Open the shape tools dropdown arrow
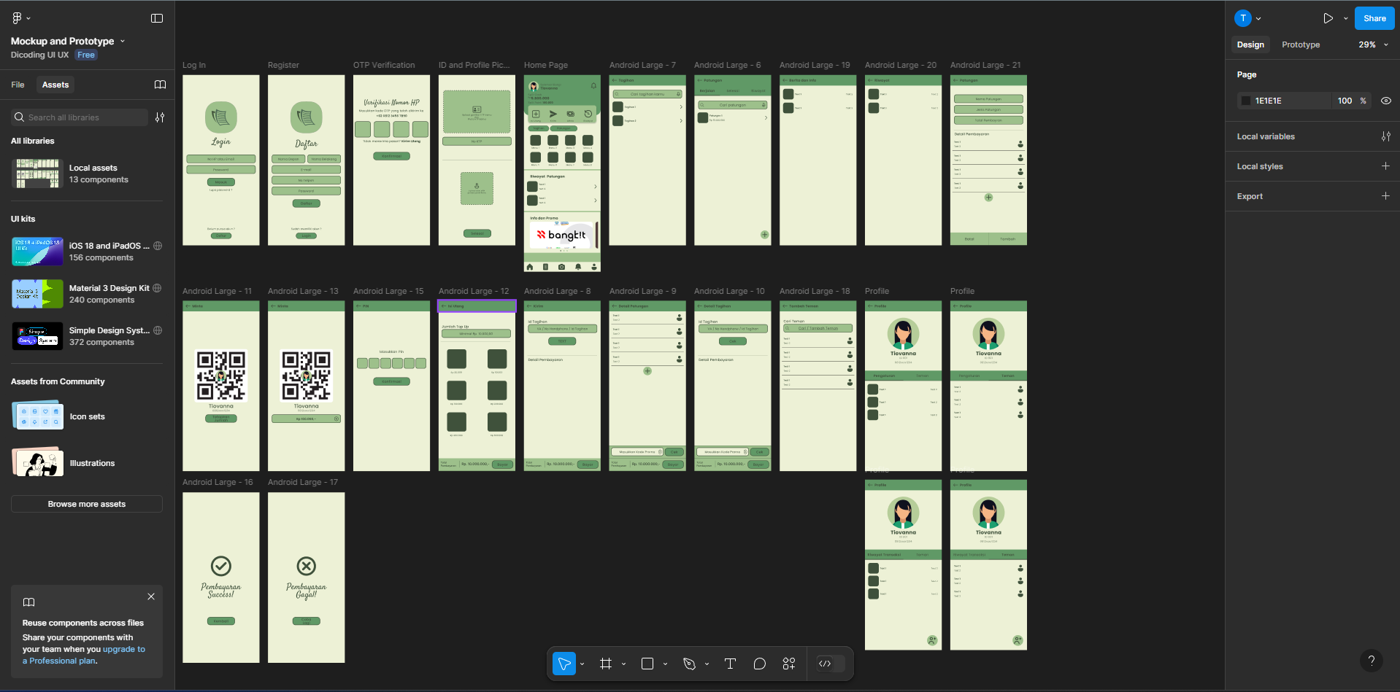Viewport: 1400px width, 692px height. 665,664
